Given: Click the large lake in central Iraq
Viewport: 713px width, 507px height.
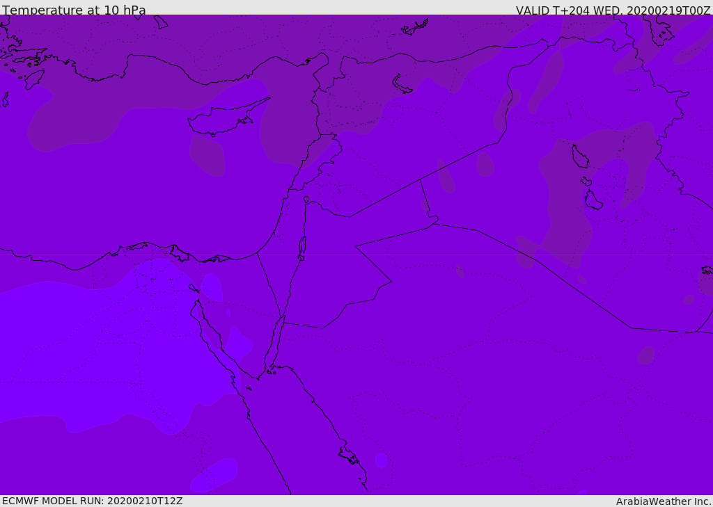Looking at the screenshot, I should (579, 157).
